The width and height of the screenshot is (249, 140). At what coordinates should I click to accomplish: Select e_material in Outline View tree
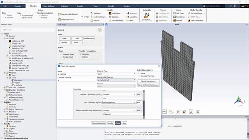point(18,85)
